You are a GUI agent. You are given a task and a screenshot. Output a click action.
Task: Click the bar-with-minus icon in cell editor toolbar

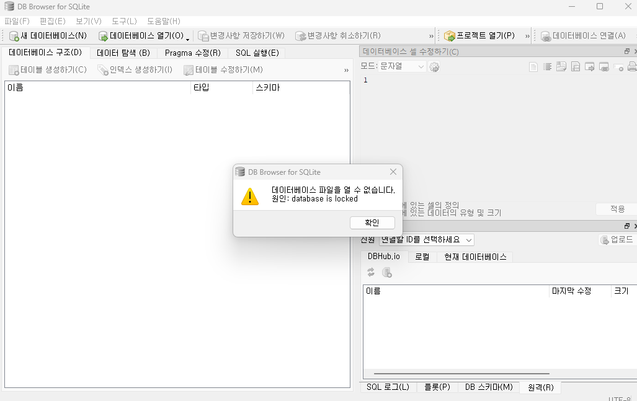tap(618, 68)
